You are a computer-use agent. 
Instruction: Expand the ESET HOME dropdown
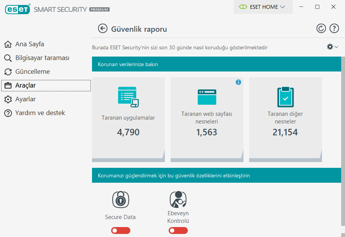263,7
